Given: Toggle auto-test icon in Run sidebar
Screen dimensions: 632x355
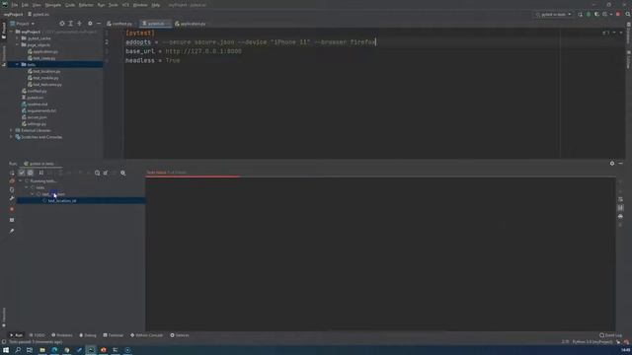Looking at the screenshot, I should (x=12, y=189).
